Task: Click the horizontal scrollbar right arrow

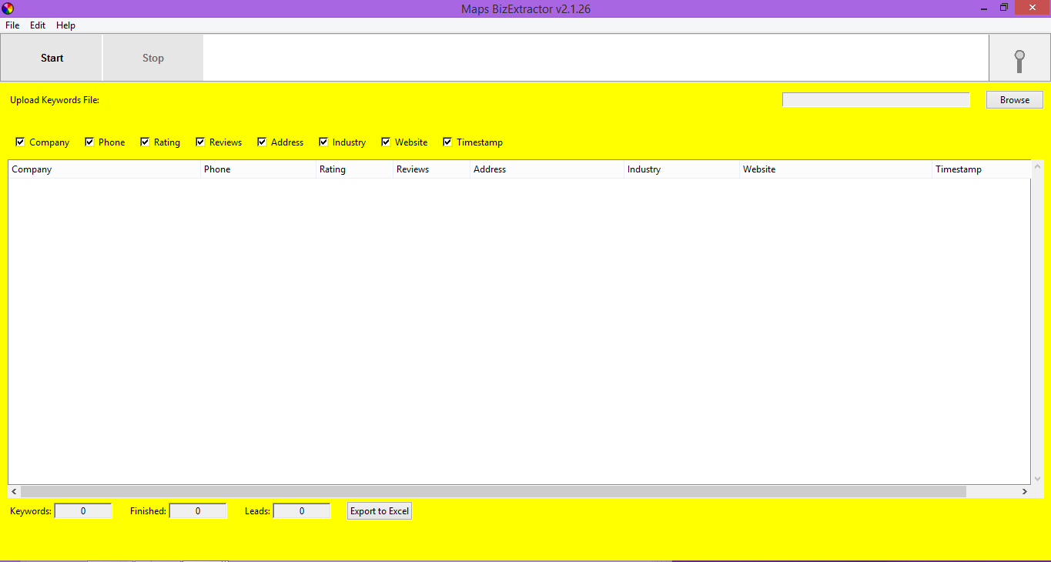Action: (1024, 491)
